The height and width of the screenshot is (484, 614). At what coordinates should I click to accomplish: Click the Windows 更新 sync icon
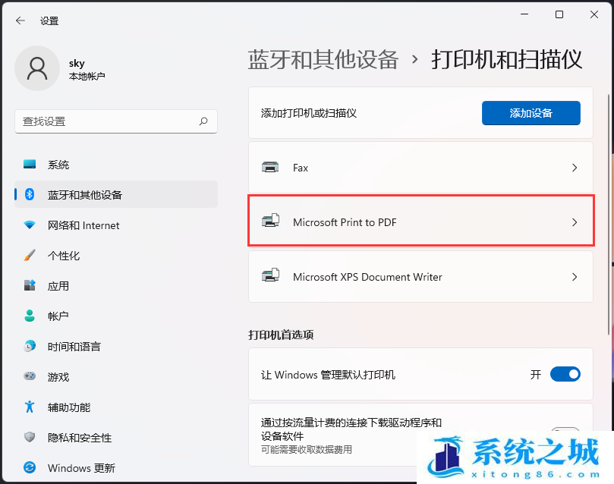30,467
